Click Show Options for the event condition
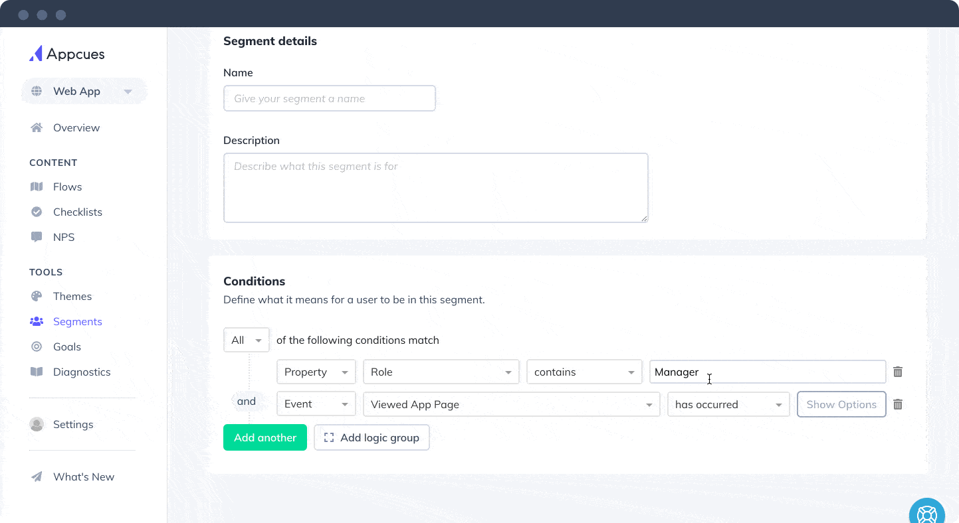Image resolution: width=959 pixels, height=523 pixels. click(841, 404)
